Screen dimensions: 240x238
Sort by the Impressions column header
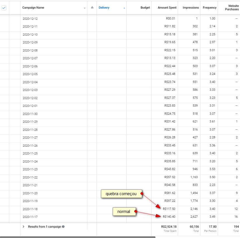191,8
